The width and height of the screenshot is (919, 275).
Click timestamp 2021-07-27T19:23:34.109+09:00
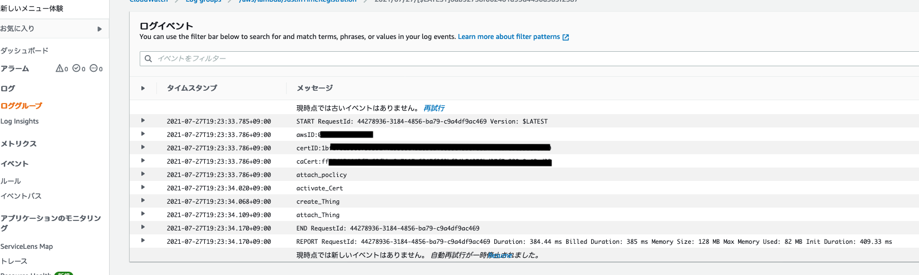point(219,215)
